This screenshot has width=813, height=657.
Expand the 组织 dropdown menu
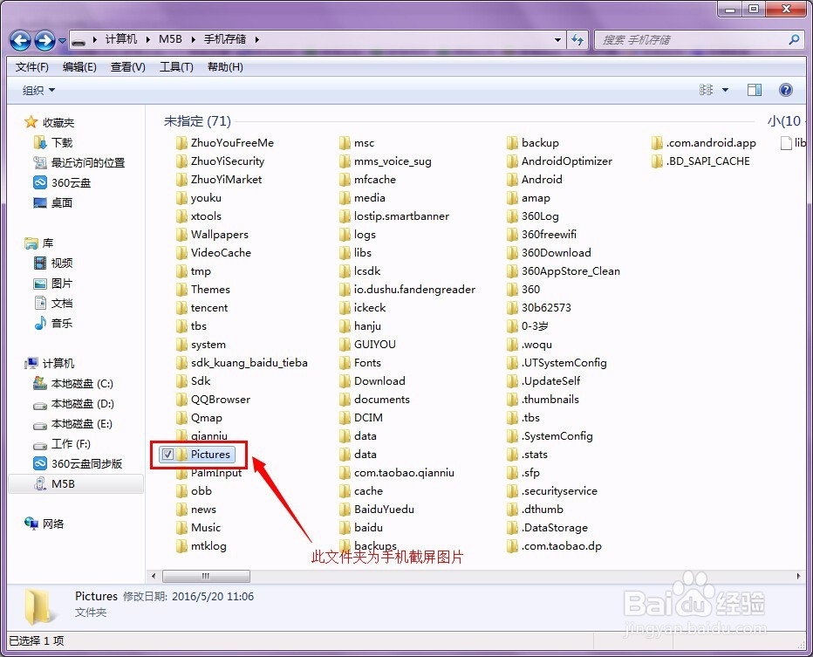tap(38, 90)
